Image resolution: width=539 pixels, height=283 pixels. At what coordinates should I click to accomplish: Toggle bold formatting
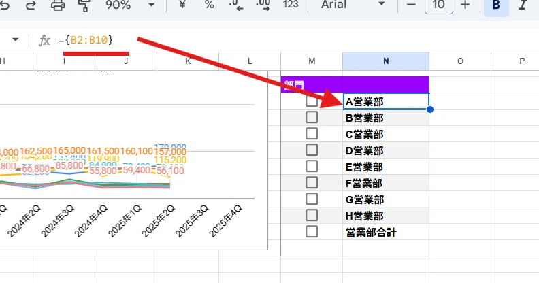coord(496,5)
